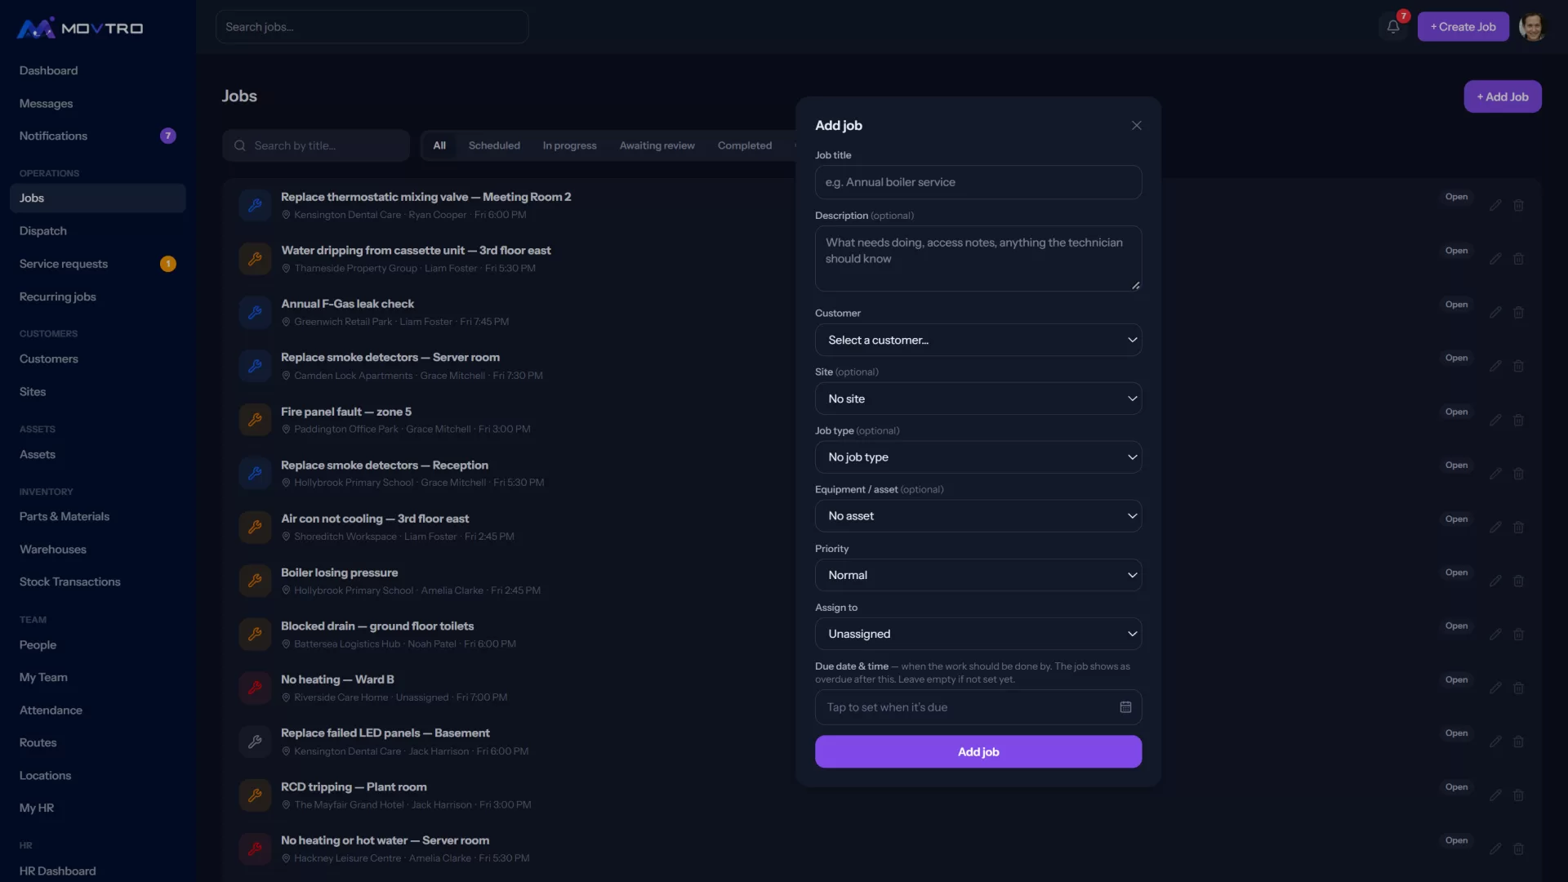Open the due date calendar picker icon

coord(1125,707)
